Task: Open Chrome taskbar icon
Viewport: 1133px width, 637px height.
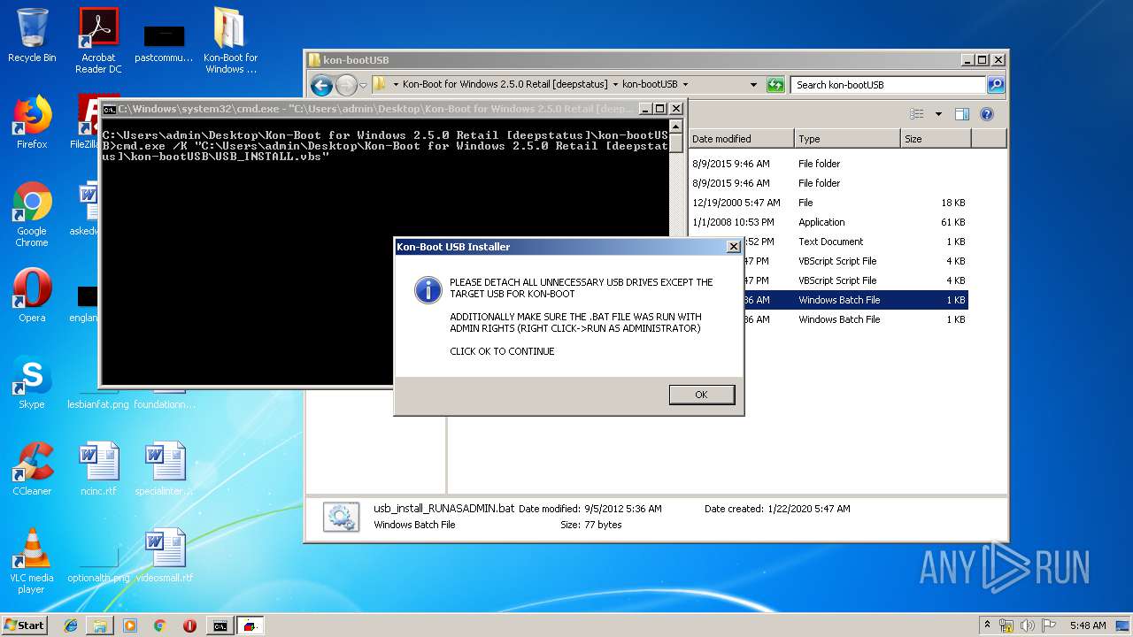Action: pyautogui.click(x=160, y=625)
